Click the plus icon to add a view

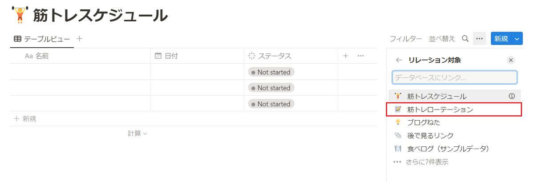tap(80, 39)
